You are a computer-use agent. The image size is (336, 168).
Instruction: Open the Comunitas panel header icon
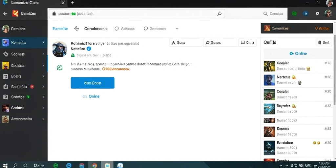pyautogui.click(x=267, y=28)
